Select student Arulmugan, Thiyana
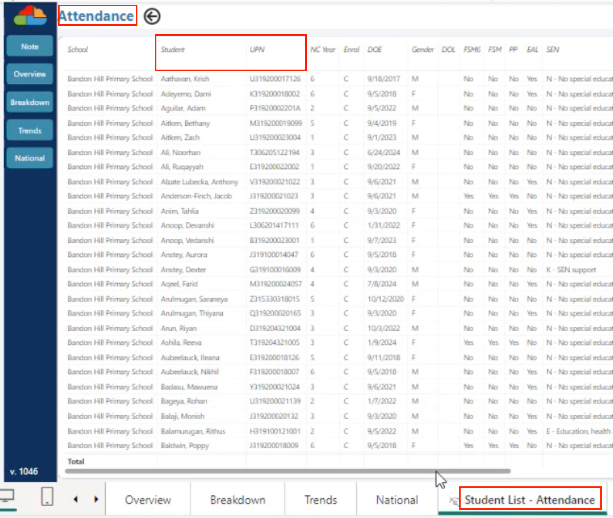Viewport: 613px width, 518px height. click(192, 313)
